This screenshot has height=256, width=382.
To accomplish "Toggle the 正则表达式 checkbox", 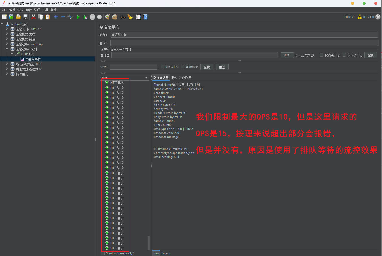I will click(183, 67).
